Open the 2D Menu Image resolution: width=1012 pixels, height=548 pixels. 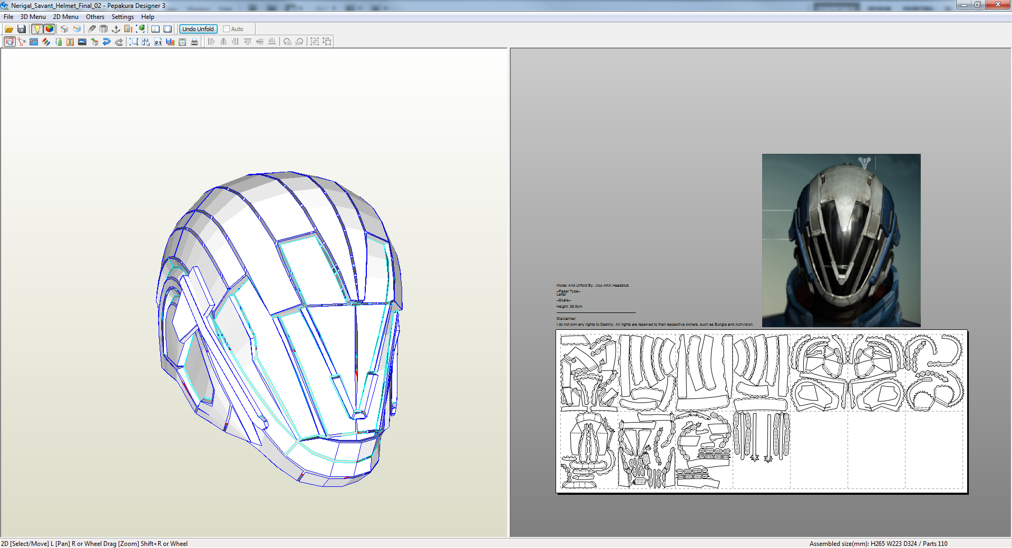click(66, 17)
